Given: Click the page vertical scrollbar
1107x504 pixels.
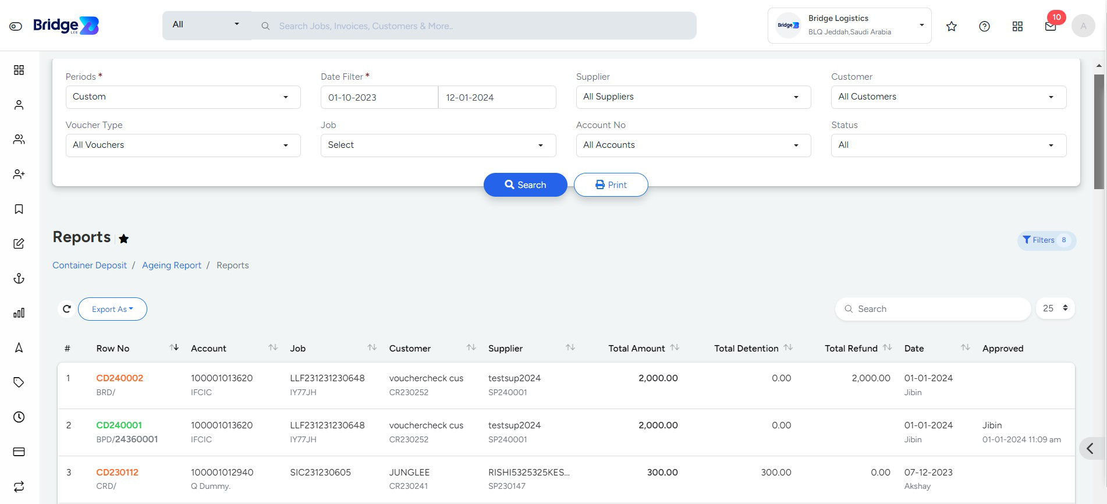Looking at the screenshot, I should [x=1099, y=131].
